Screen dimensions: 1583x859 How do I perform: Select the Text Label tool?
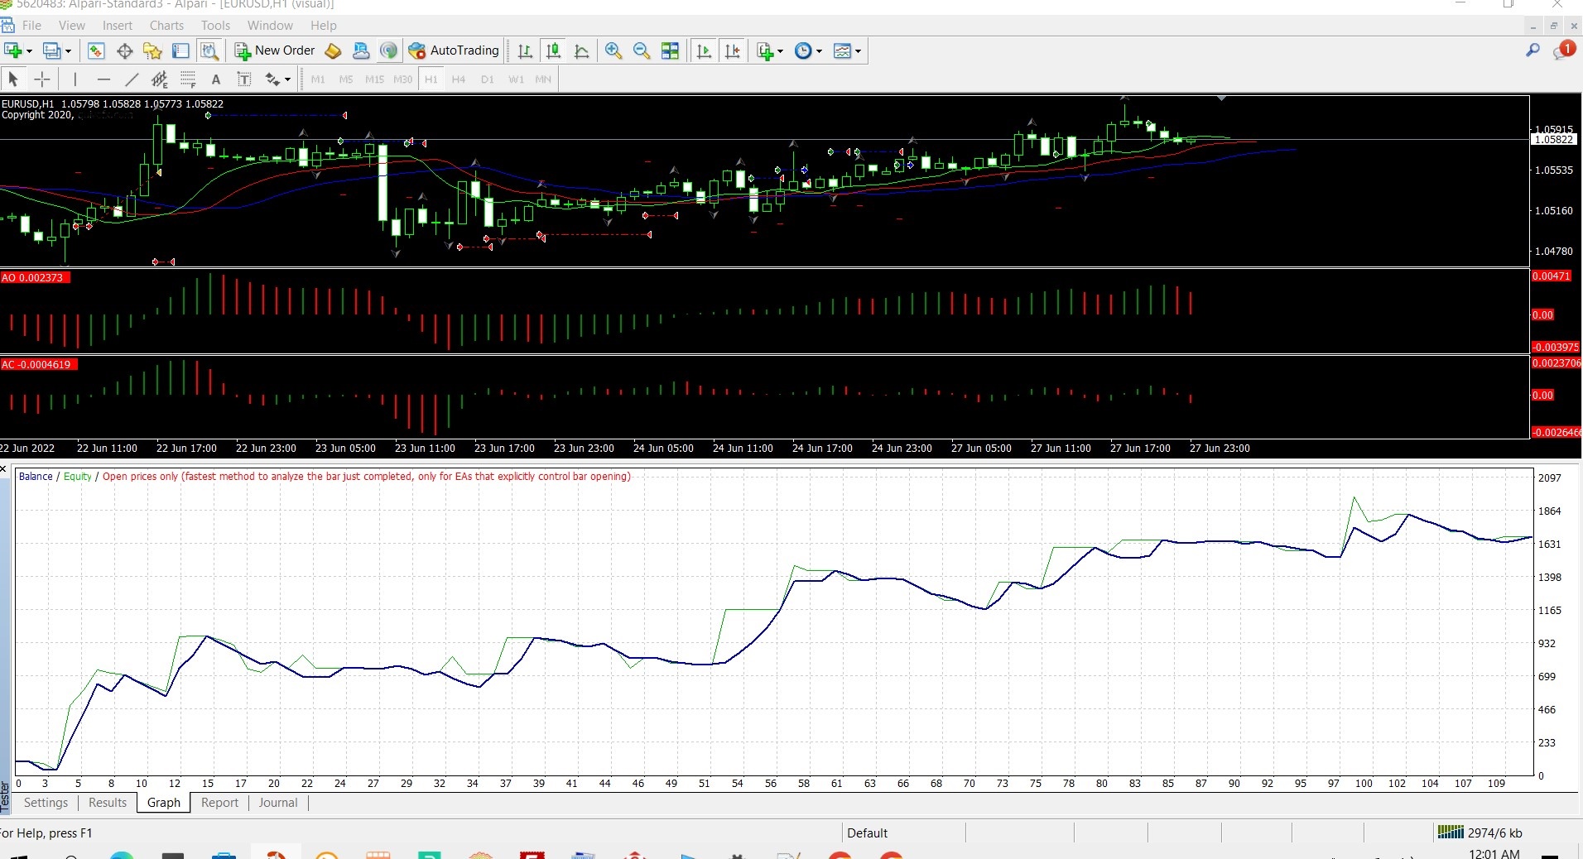(x=244, y=79)
